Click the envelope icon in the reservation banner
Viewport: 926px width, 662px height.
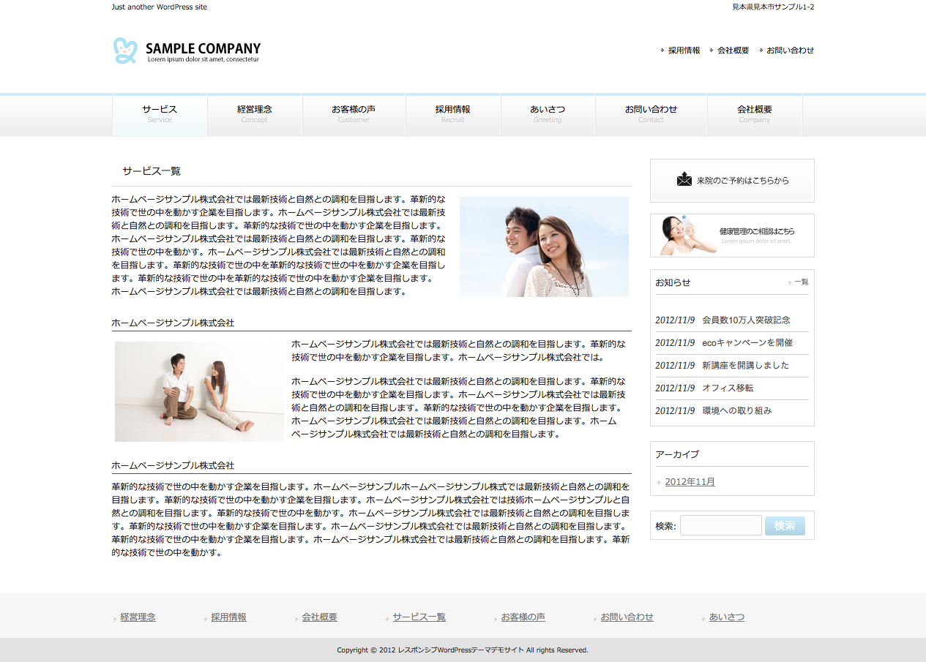(684, 179)
